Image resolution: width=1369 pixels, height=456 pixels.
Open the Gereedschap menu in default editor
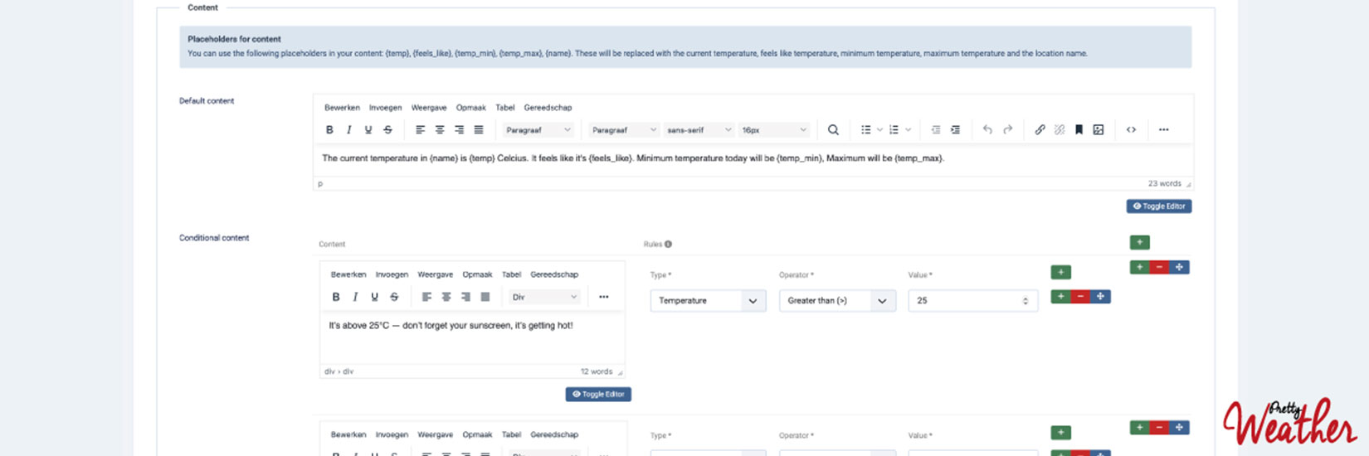click(548, 108)
